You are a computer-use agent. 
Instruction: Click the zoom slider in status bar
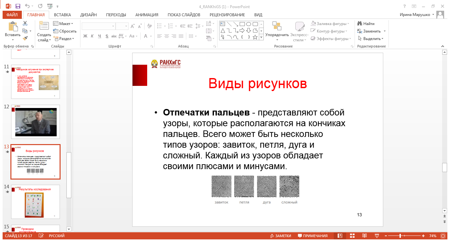tap(404, 236)
